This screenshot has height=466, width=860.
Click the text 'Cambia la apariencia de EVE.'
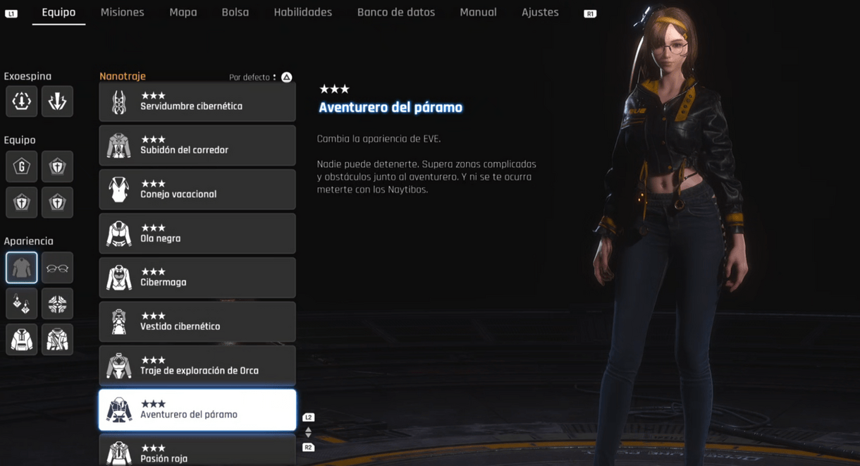(x=379, y=139)
